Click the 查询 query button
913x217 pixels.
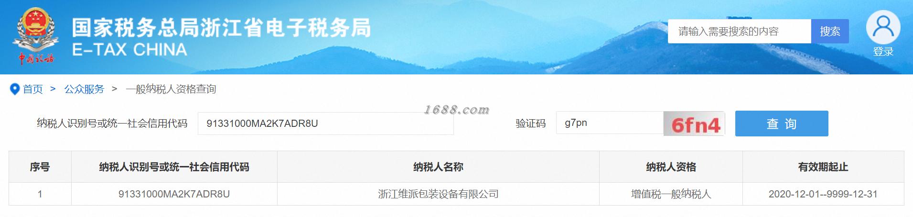tap(781, 124)
